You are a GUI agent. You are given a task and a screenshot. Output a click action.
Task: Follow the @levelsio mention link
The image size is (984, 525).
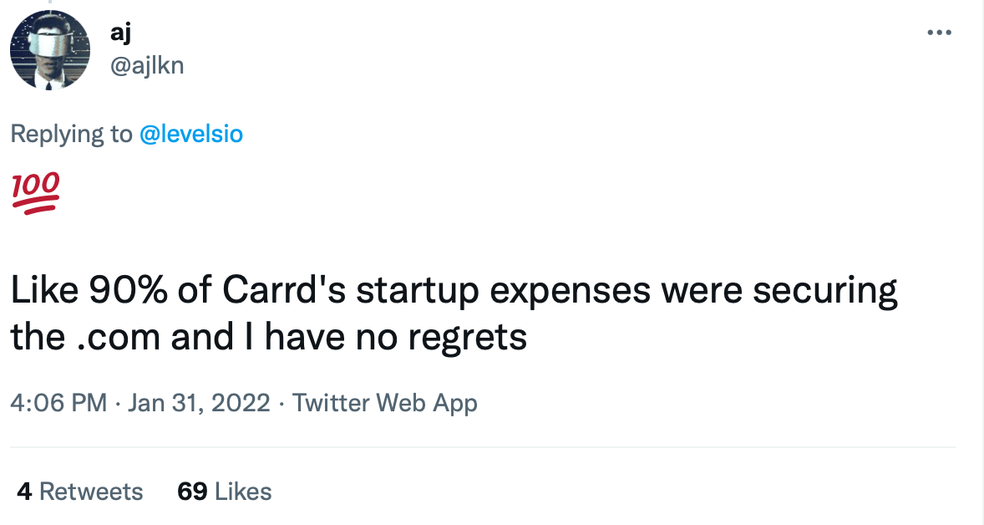190,134
